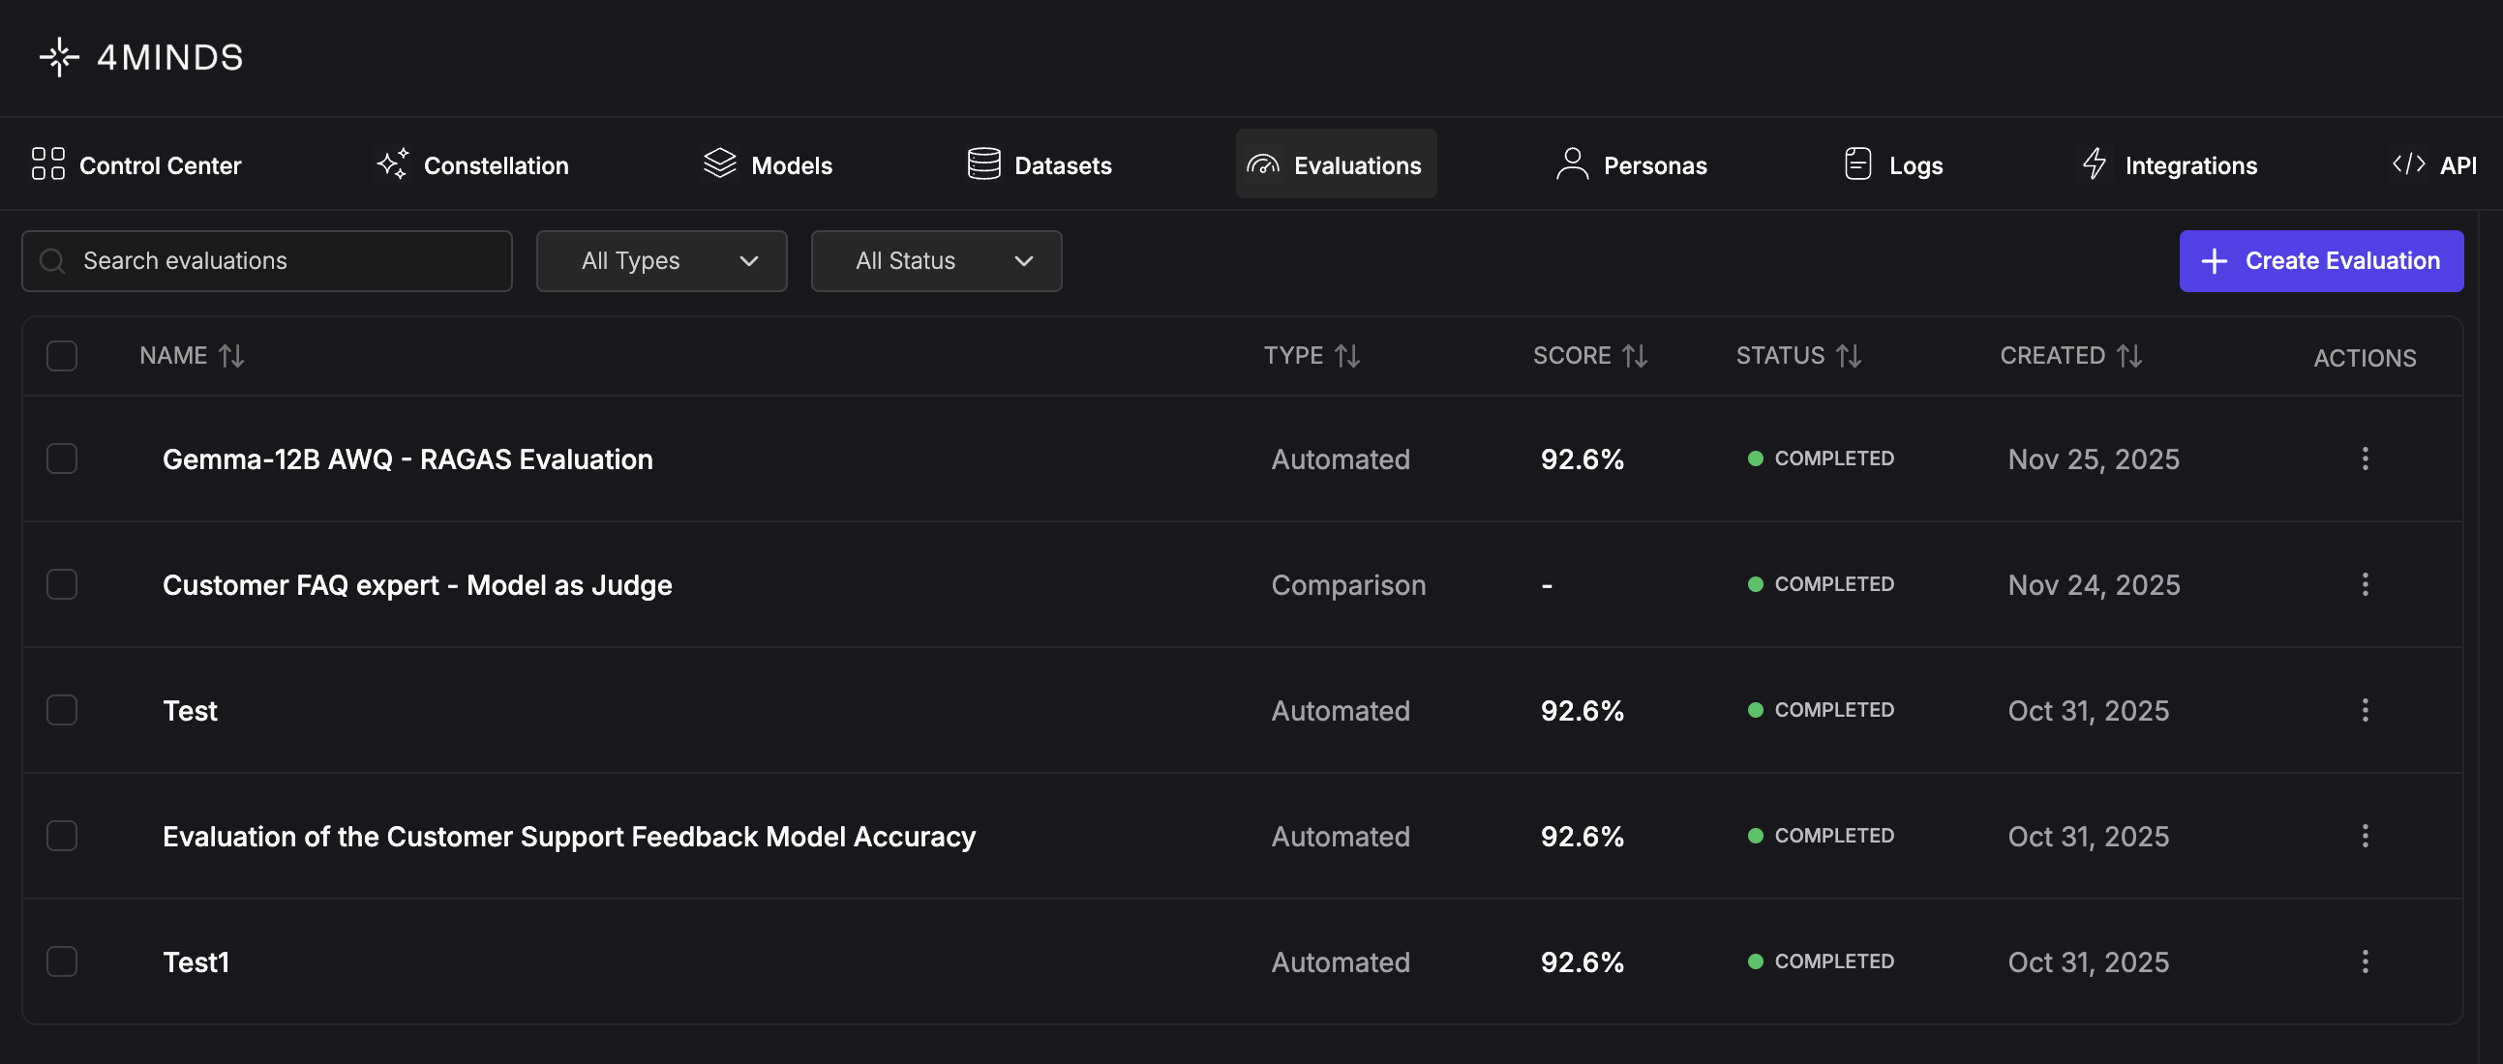Tick the select-all checkbox in table header
Viewport: 2503px width, 1064px height.
(x=62, y=356)
